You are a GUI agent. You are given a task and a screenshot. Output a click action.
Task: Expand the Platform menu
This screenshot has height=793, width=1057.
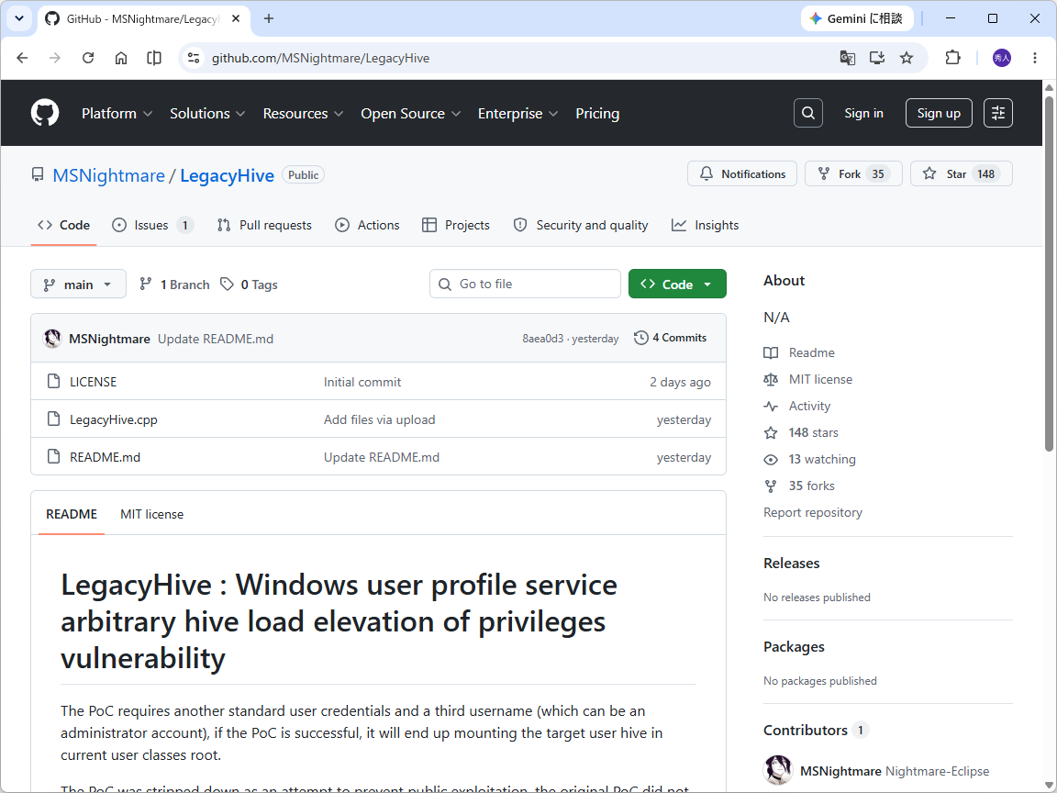coord(117,113)
